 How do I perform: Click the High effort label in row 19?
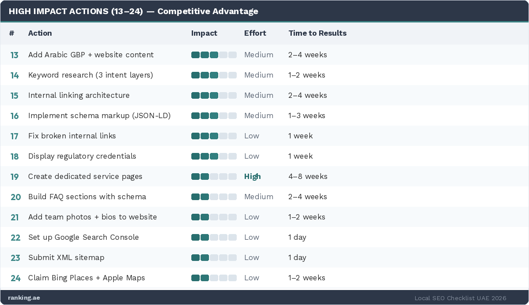pyautogui.click(x=253, y=177)
